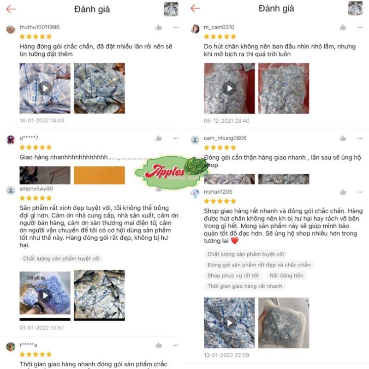Like the review from t*****a
Screen dimensions: 369x369
point(159,345)
